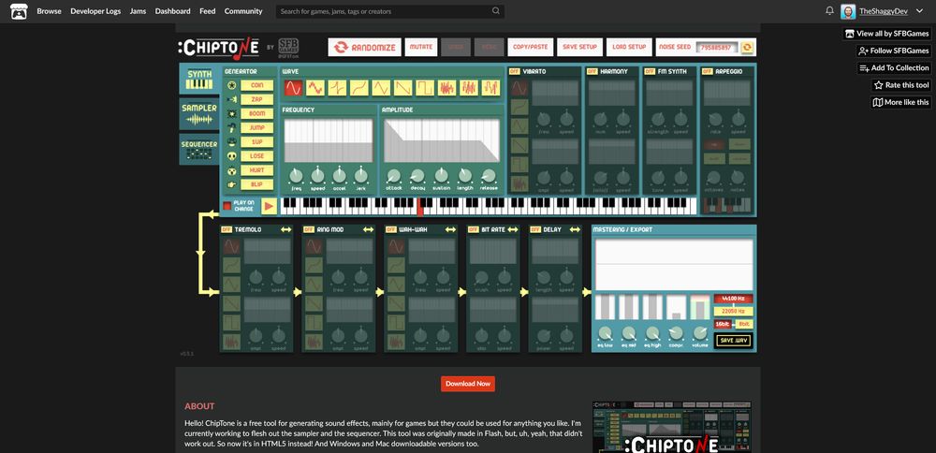Swap the Wah-Wah effect position using its arrows
This screenshot has width=936, height=453.
[451, 229]
